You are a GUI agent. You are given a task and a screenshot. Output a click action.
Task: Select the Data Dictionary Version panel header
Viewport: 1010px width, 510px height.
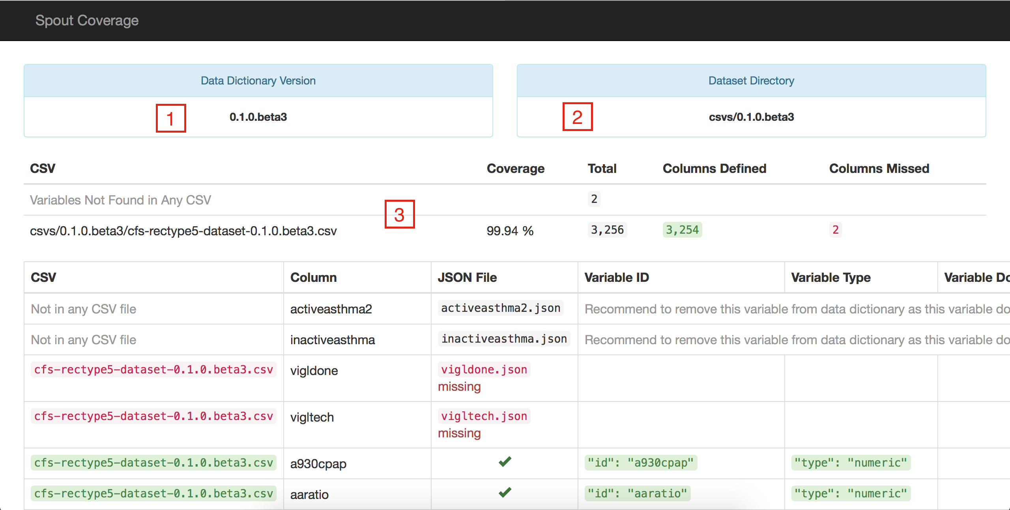click(x=258, y=81)
